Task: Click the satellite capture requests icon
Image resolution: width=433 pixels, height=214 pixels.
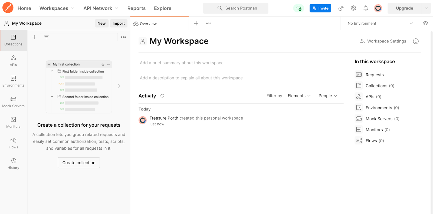Action: pos(341,8)
